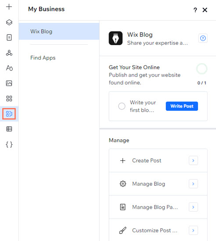The image size is (216, 241).
Task: Click the Write your first blo... text
Action: pos(143,106)
